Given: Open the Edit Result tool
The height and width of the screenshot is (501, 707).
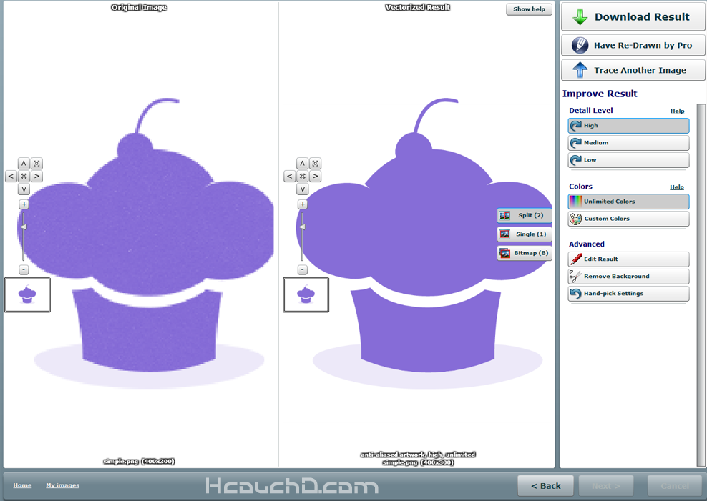Looking at the screenshot, I should point(628,259).
